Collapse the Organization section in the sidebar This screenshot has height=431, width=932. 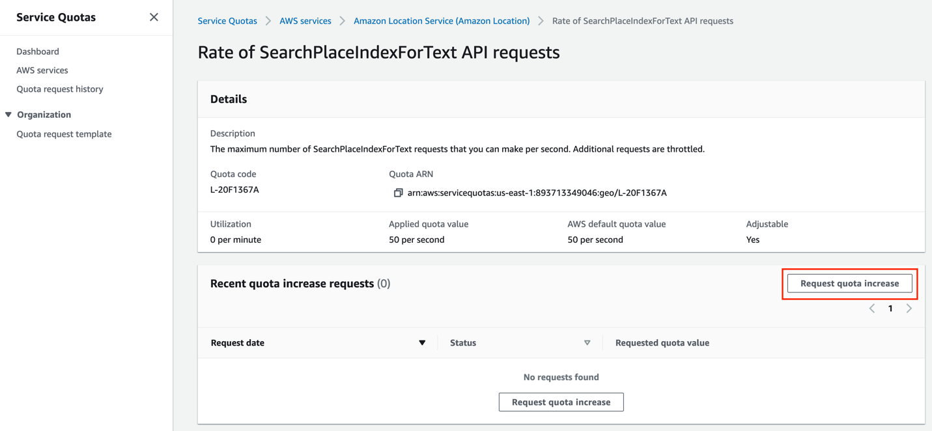[8, 114]
